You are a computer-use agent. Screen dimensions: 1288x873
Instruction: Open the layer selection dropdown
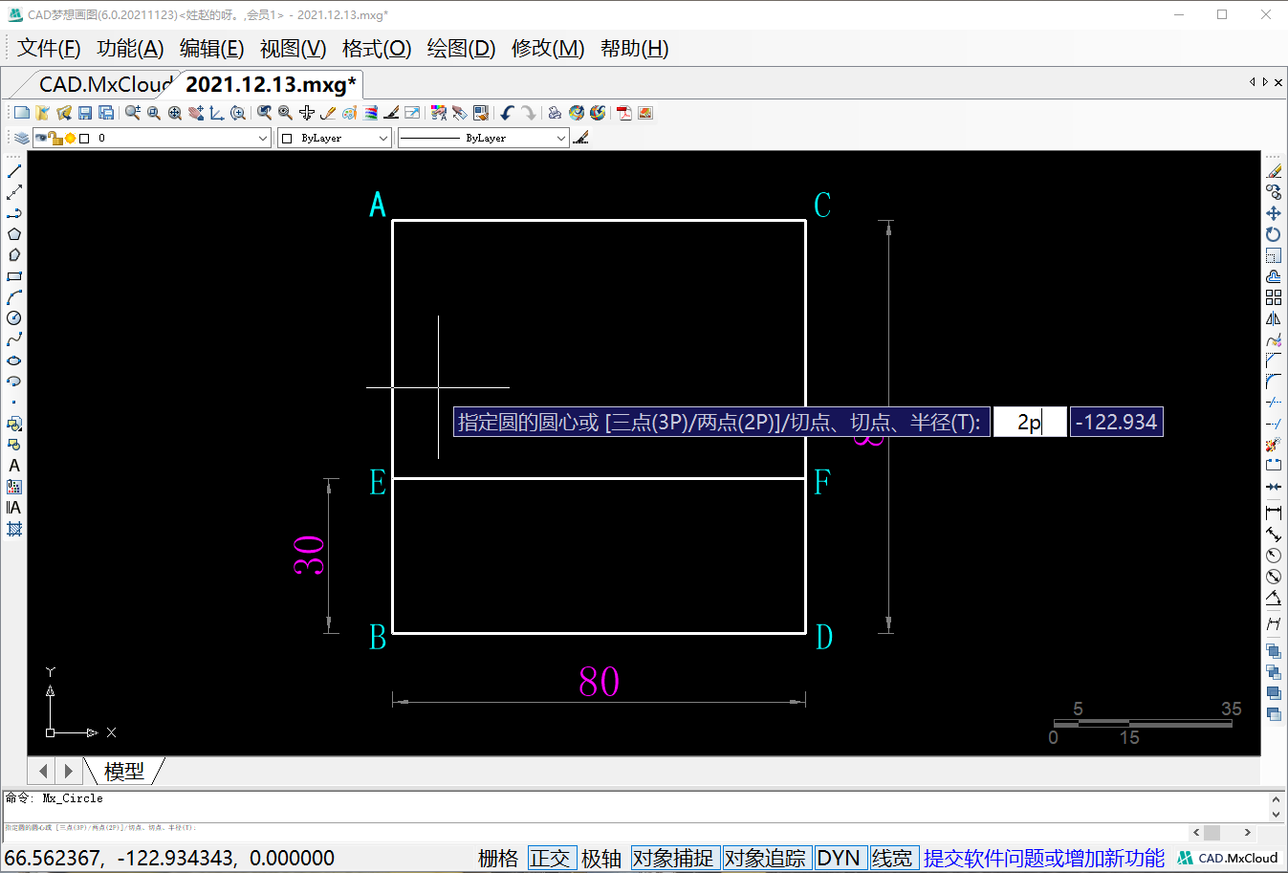click(263, 138)
